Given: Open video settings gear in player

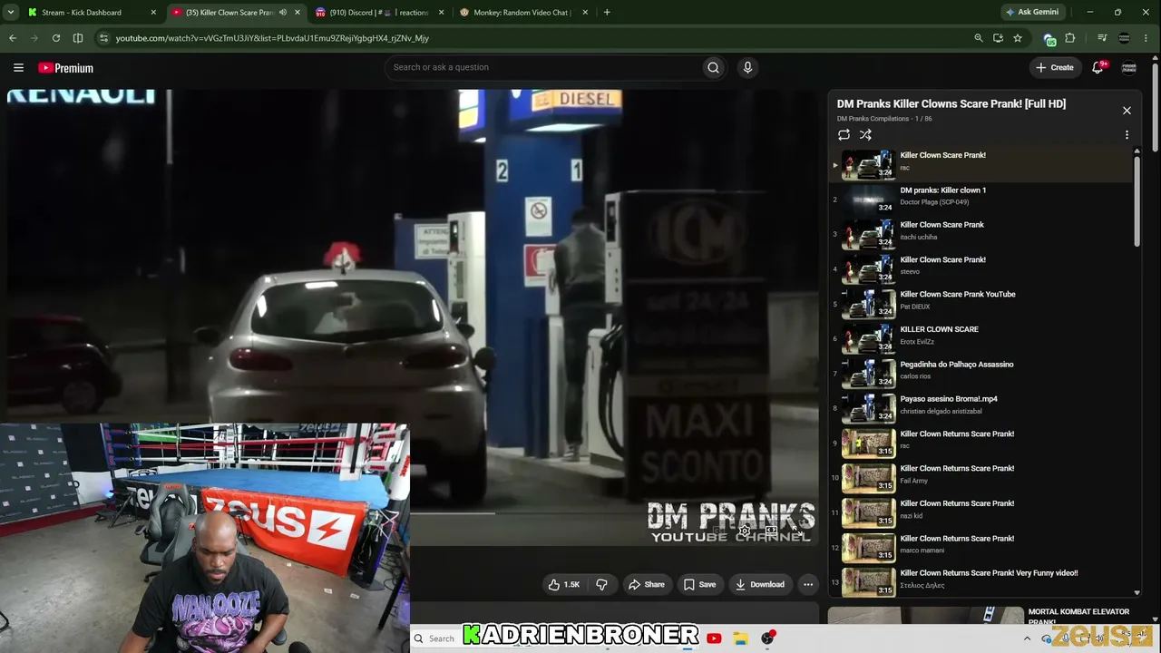Looking at the screenshot, I should pos(745,531).
